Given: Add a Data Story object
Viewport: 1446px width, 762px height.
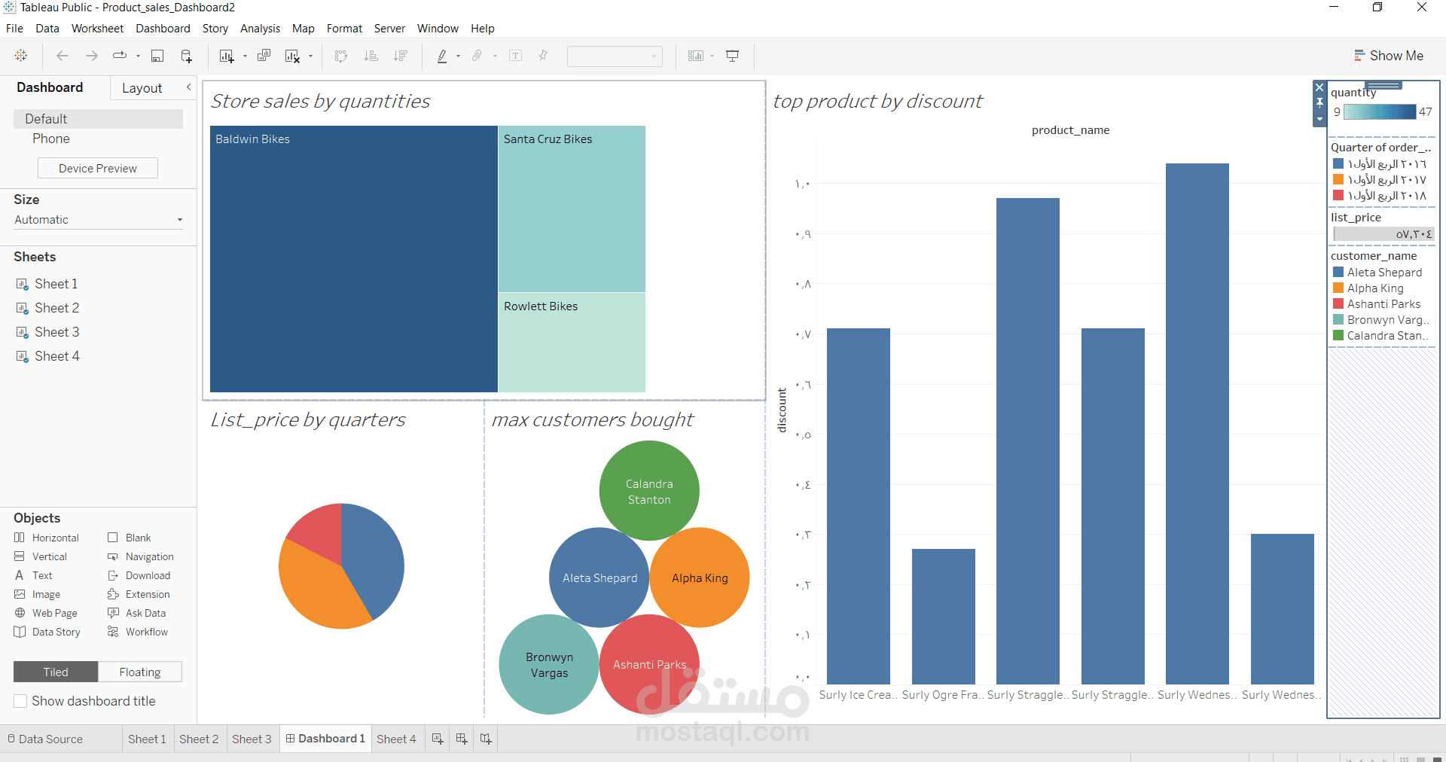Looking at the screenshot, I should (47, 632).
